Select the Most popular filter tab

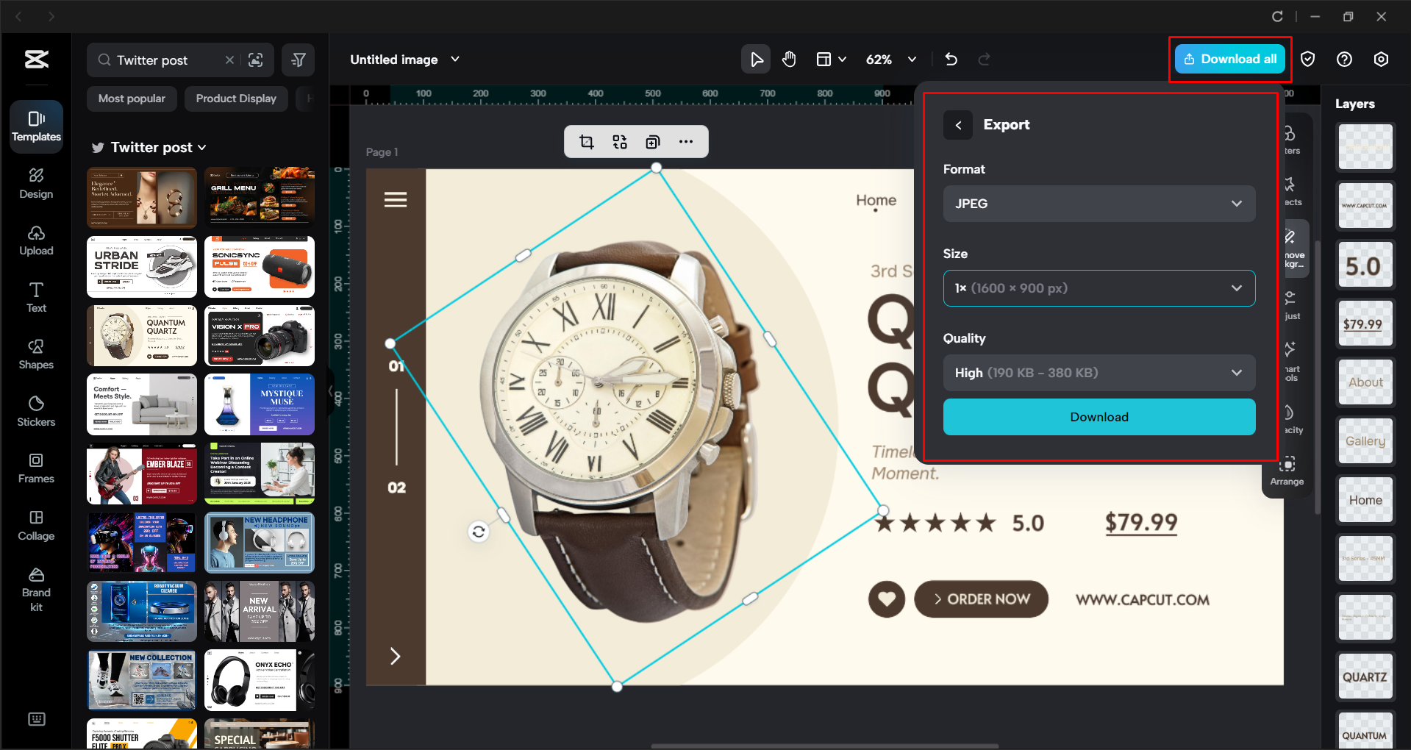132,99
